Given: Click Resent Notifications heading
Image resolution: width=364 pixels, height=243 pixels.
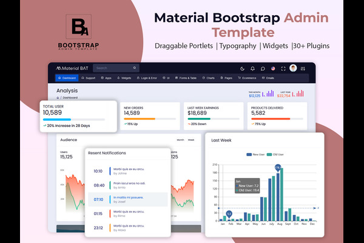Looking at the screenshot, I should pyautogui.click(x=107, y=153).
